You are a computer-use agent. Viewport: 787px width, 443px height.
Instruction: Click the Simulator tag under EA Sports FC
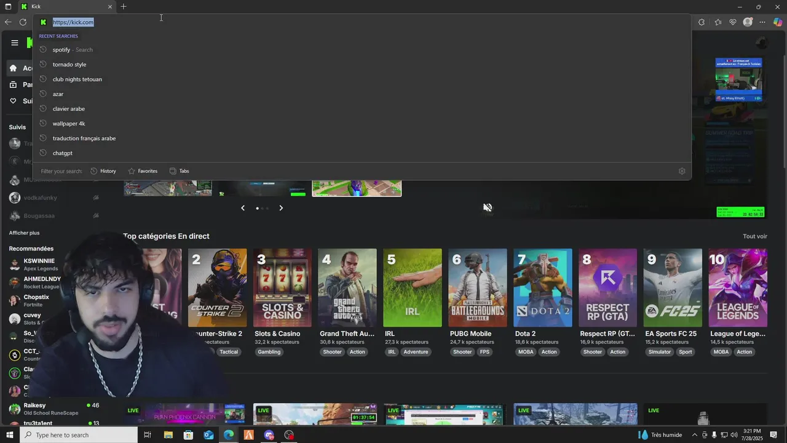click(660, 352)
